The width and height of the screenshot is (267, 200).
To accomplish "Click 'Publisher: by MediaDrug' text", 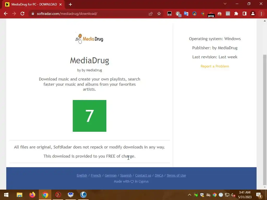I will (x=215, y=48).
